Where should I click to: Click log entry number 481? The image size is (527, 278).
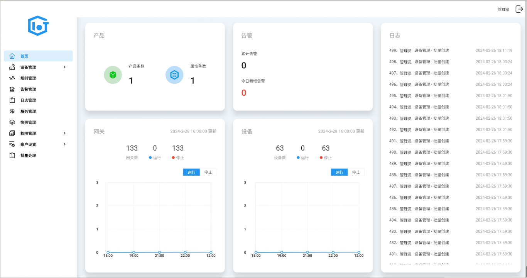coord(451,254)
